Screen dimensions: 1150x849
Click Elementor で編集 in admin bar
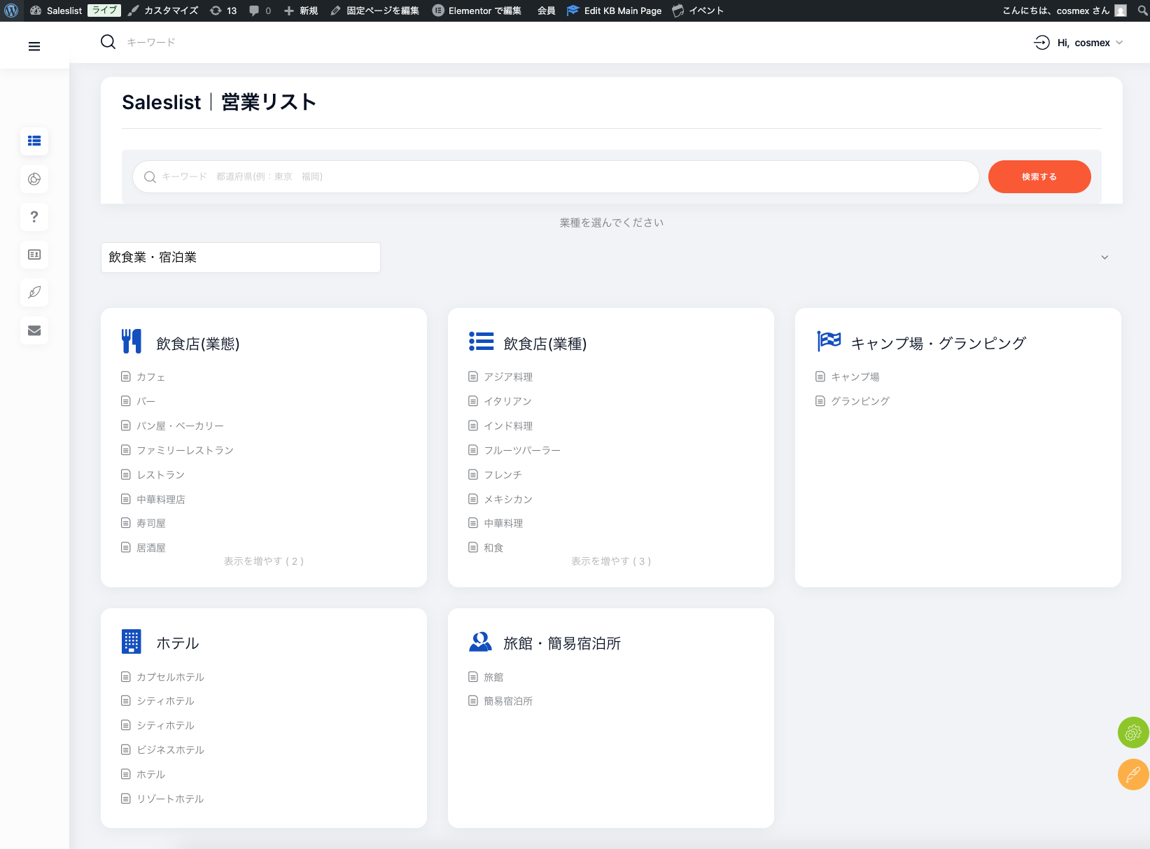477,10
